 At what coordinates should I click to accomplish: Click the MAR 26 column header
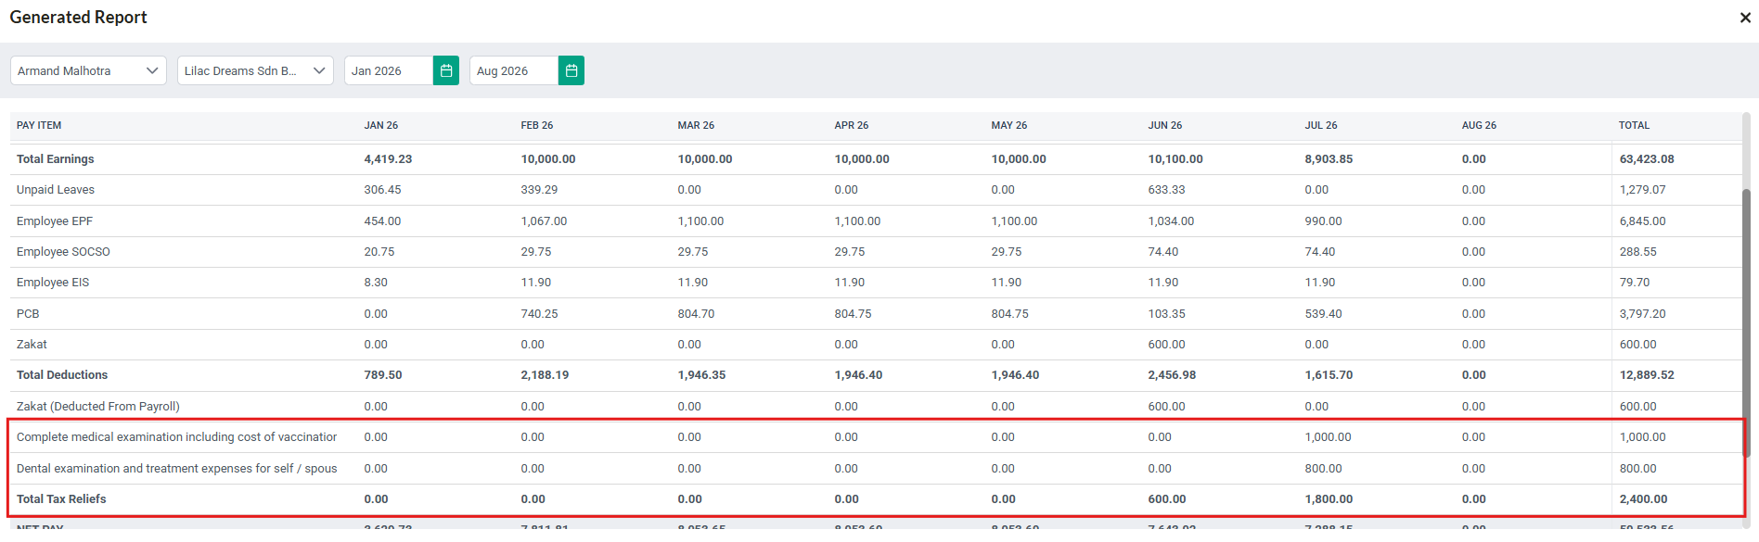696,125
